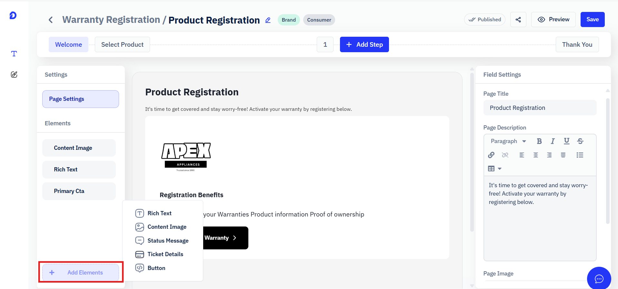Click the Add Step button
The image size is (618, 289).
(x=364, y=44)
